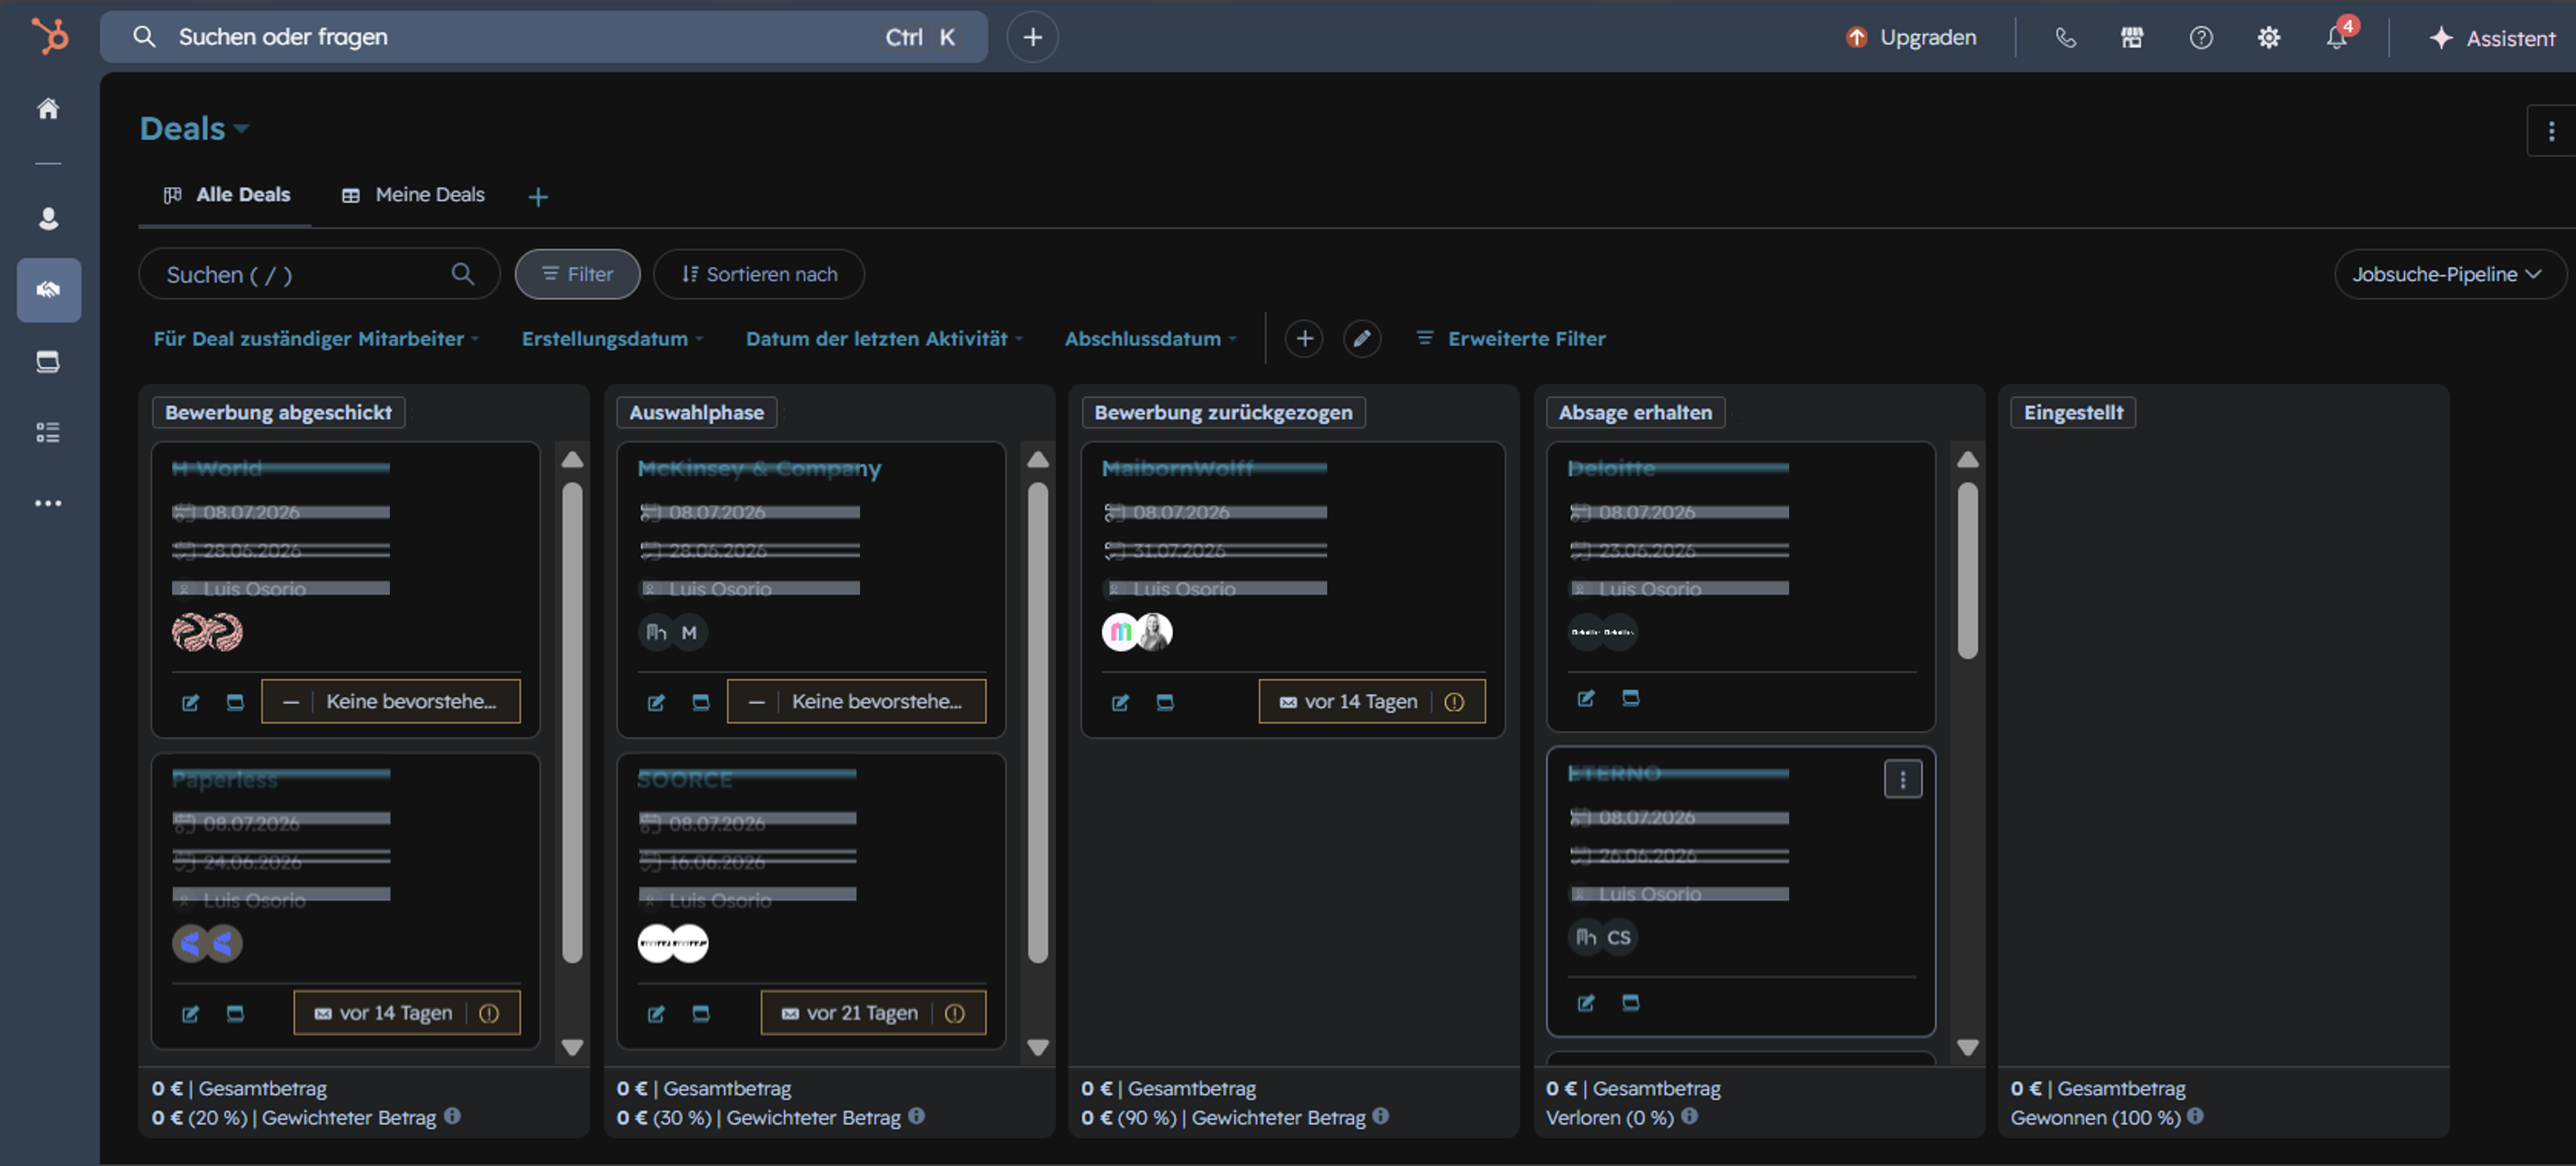2576x1166 pixels.
Task: Switch to the Meine Deals tab
Action: (x=413, y=195)
